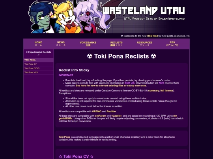Screen dimensions: 213x159
Task: Click the radiation symbol left of the Toki Pona Reclists heading
Action: pyautogui.click(x=90, y=56)
